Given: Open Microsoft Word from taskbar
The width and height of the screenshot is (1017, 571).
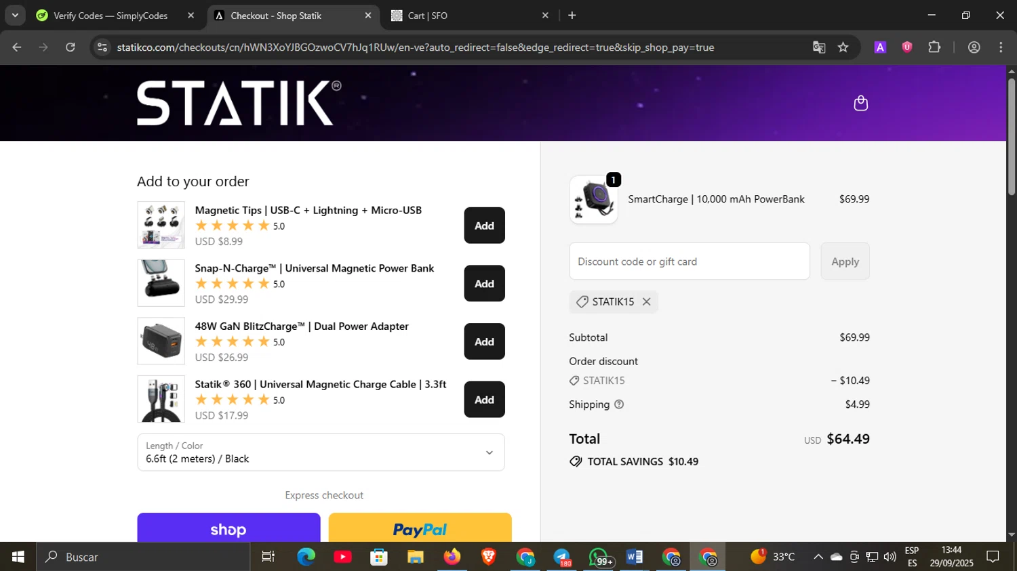Looking at the screenshot, I should tap(635, 557).
